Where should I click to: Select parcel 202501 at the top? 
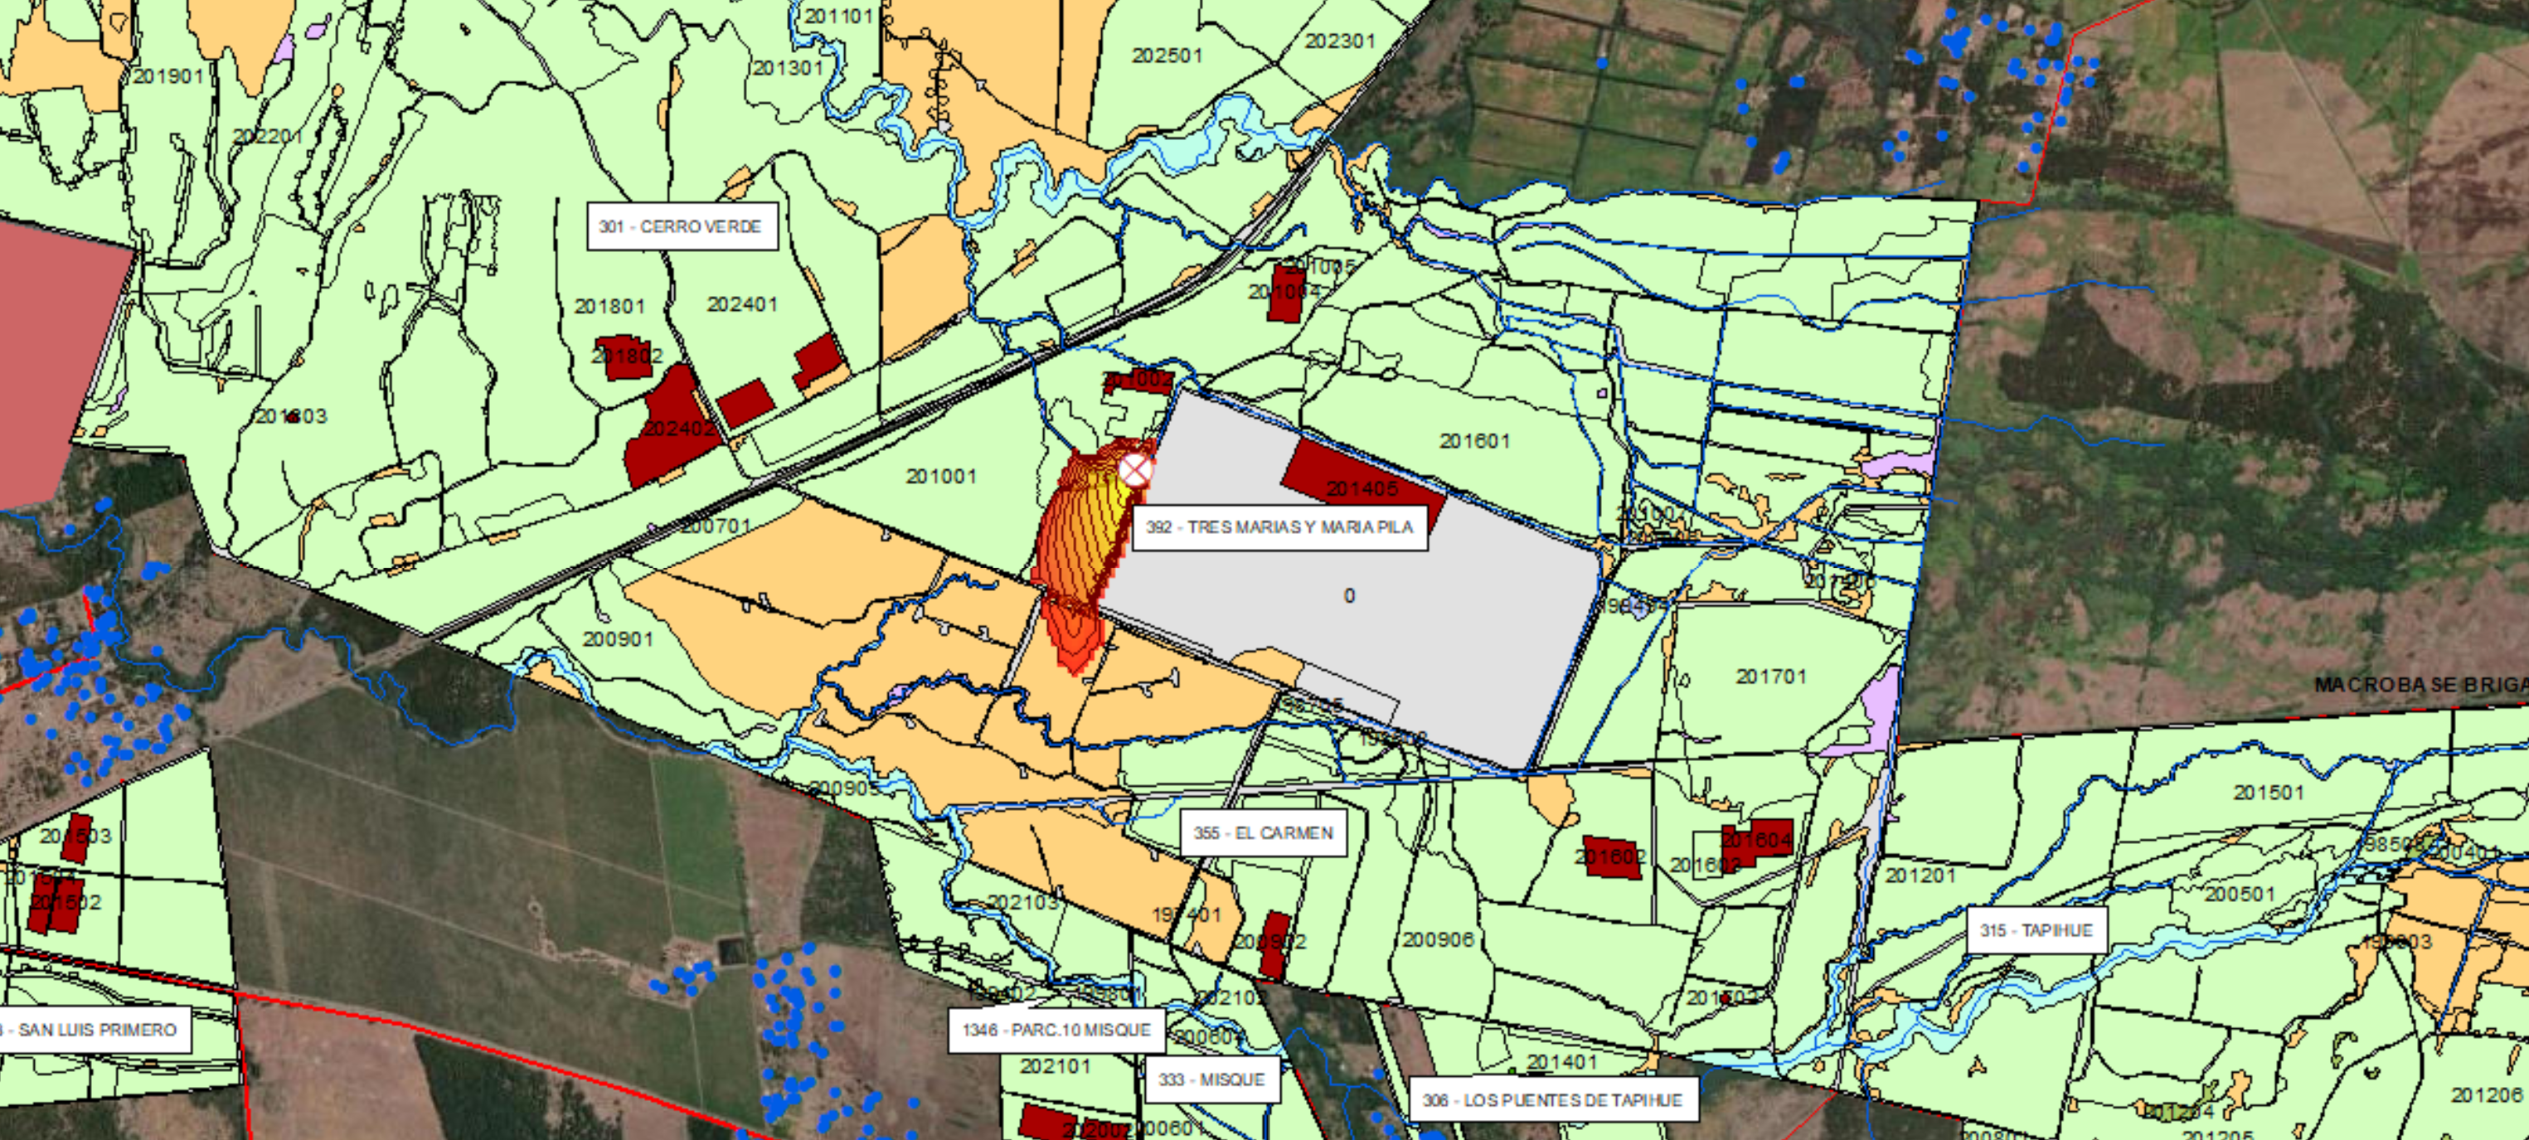click(x=1167, y=56)
